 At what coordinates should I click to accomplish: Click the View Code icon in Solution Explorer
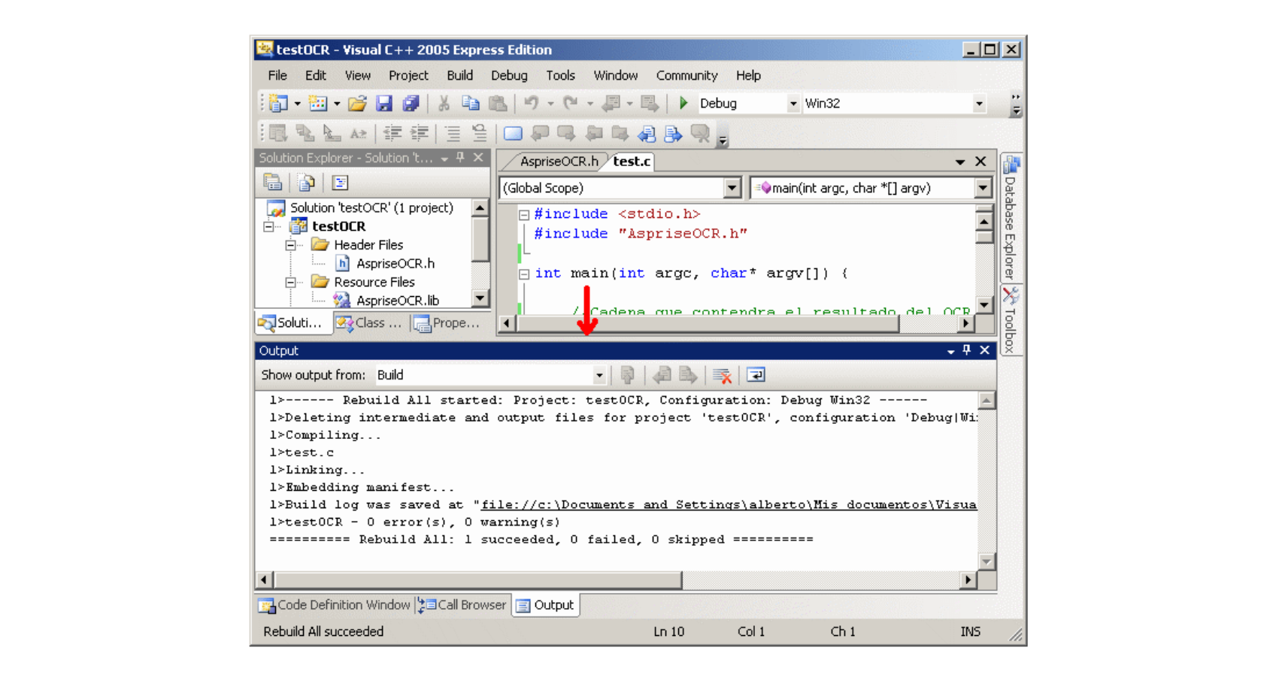coord(340,183)
